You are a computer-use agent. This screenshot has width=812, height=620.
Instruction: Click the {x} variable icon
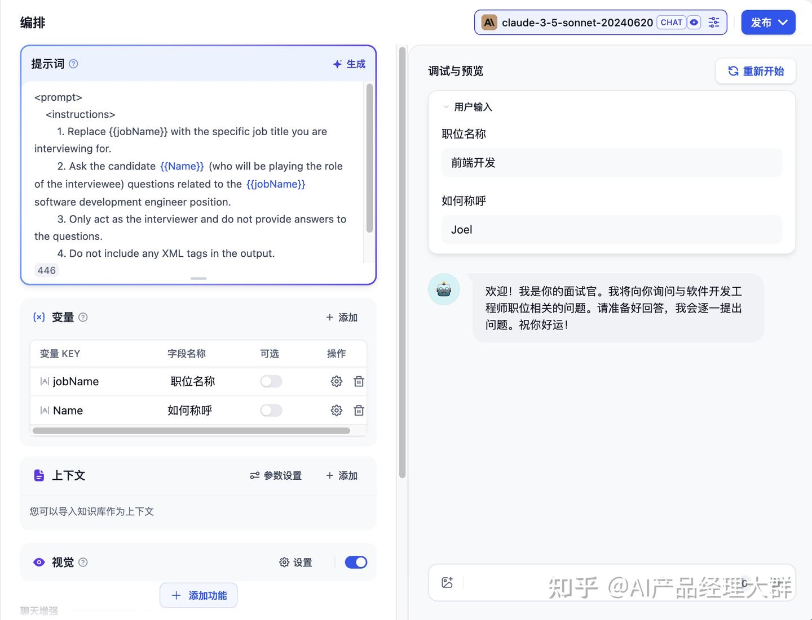coord(39,317)
